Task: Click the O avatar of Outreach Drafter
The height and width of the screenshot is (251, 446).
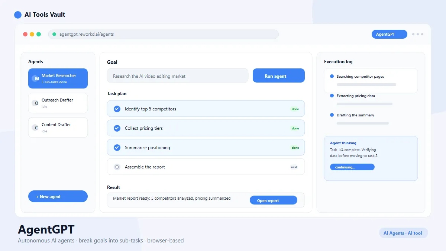Action: click(36, 103)
